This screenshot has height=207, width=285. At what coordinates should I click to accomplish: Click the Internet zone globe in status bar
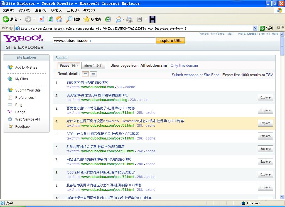coord(243,203)
